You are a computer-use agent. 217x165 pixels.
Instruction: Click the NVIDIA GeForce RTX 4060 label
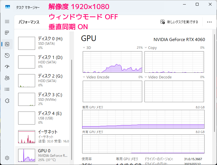tap(179, 40)
